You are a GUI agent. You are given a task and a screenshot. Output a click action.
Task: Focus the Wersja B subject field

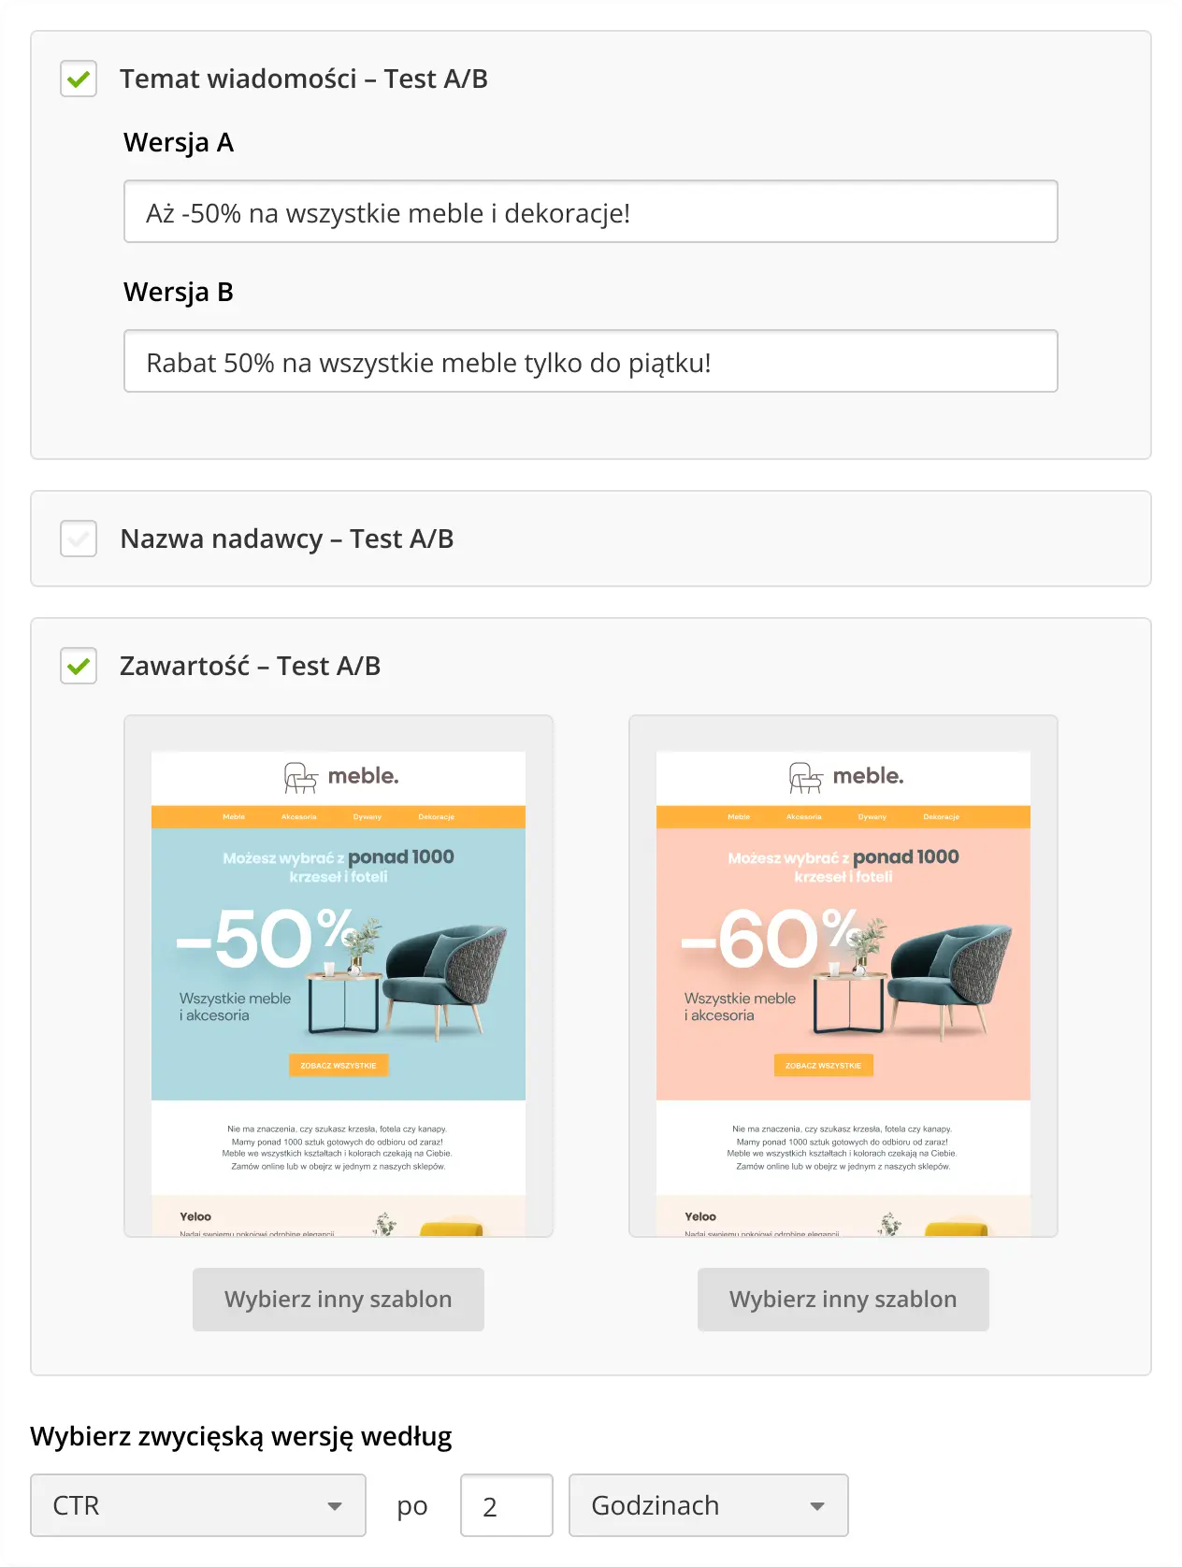point(590,362)
